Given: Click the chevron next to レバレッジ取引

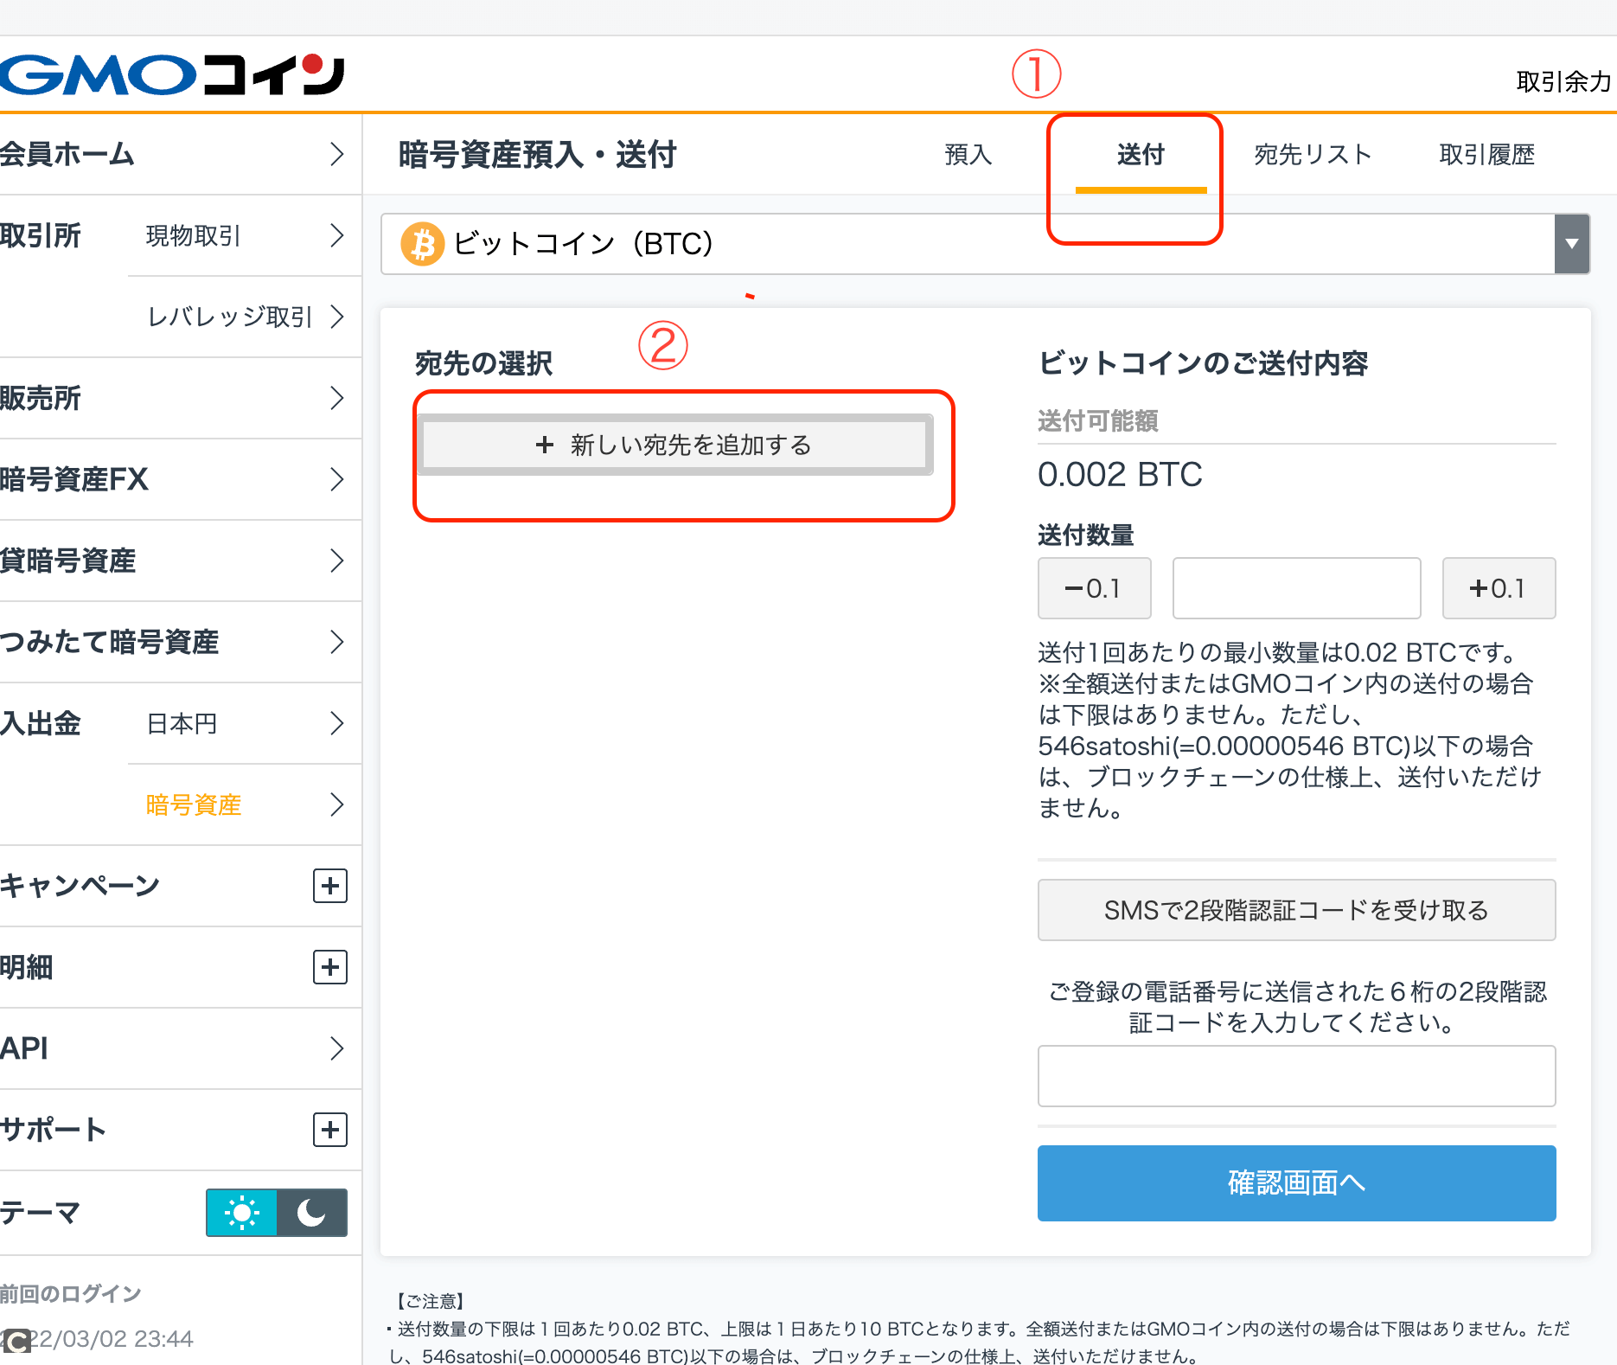Looking at the screenshot, I should click(337, 317).
